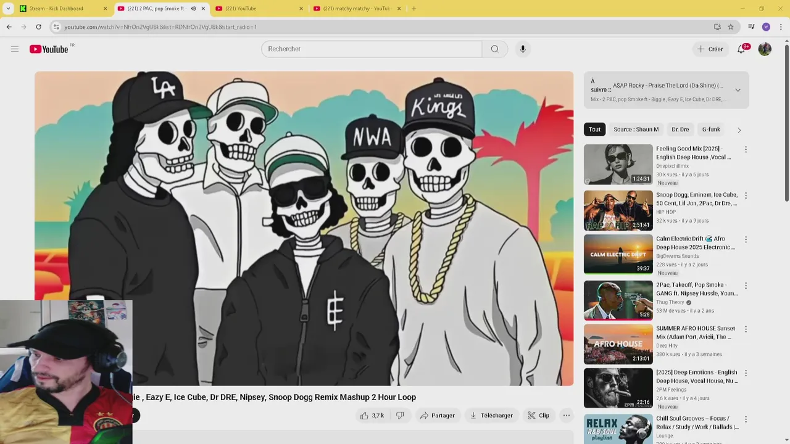The width and height of the screenshot is (790, 444).
Task: Expand the À suivre playlist panel
Action: pos(738,90)
